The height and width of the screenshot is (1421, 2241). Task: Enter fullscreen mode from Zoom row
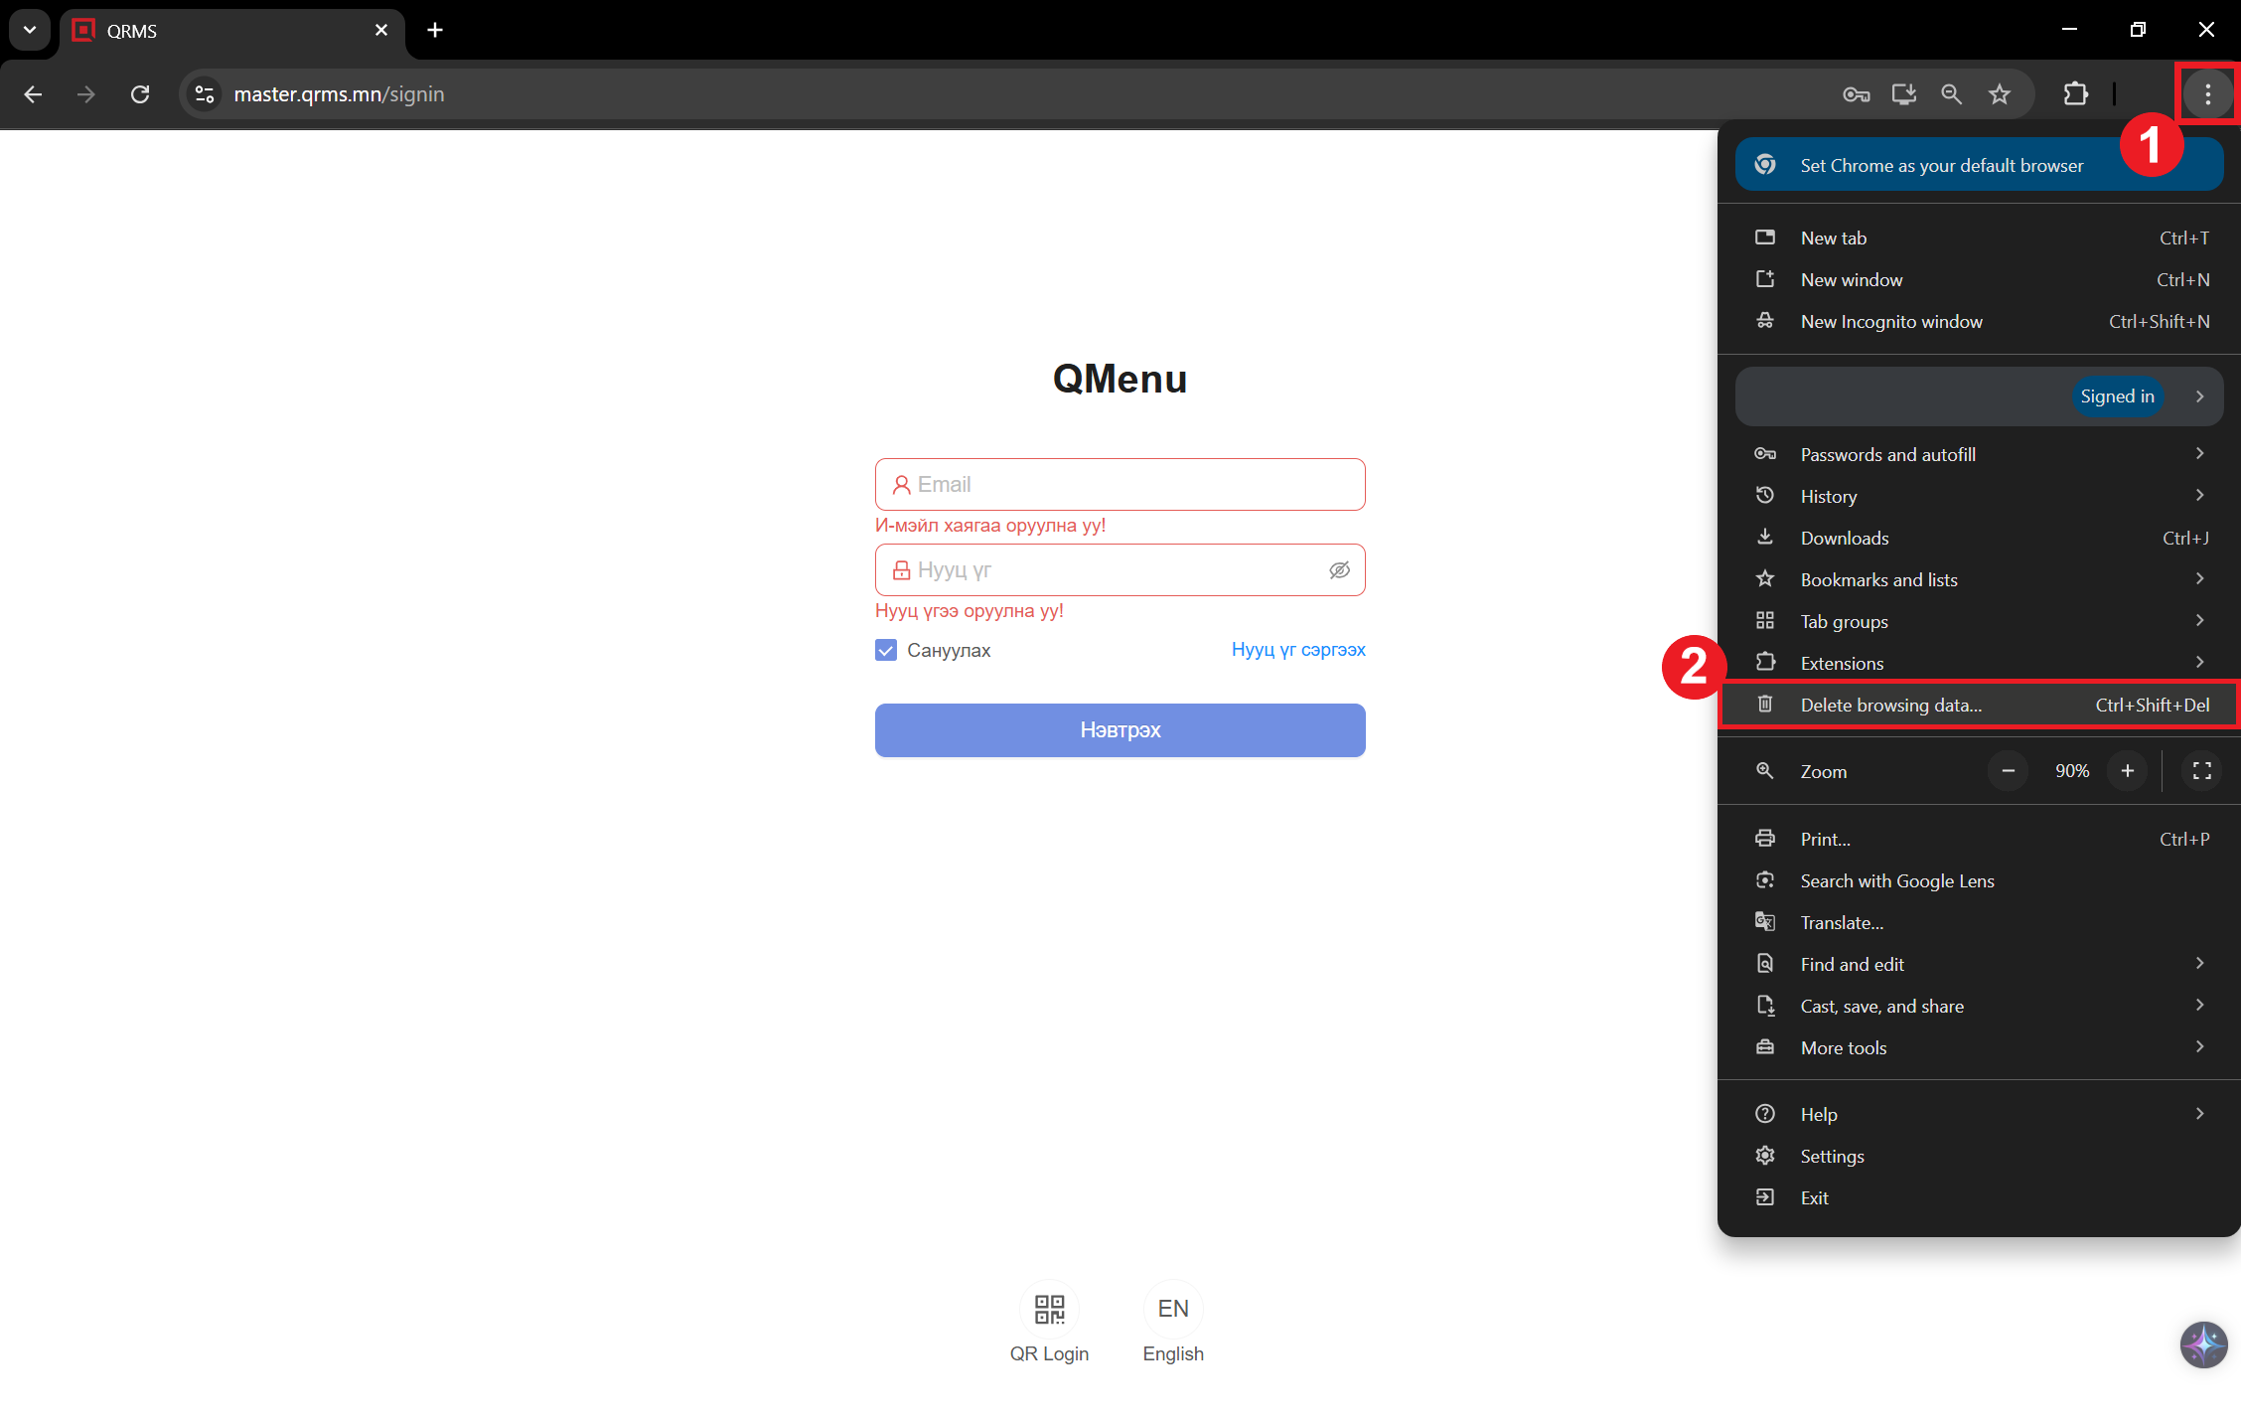2201,771
